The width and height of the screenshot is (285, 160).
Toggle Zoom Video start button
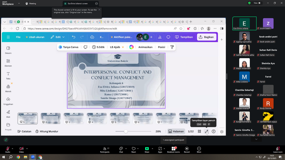tap(21, 150)
